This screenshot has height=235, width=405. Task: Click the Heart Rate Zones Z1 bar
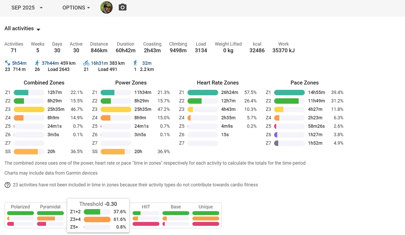(x=203, y=92)
